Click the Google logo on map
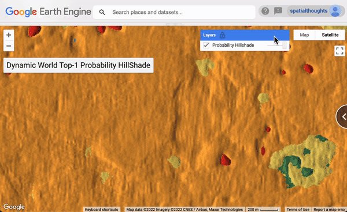This screenshot has width=347, height=212. (14, 207)
